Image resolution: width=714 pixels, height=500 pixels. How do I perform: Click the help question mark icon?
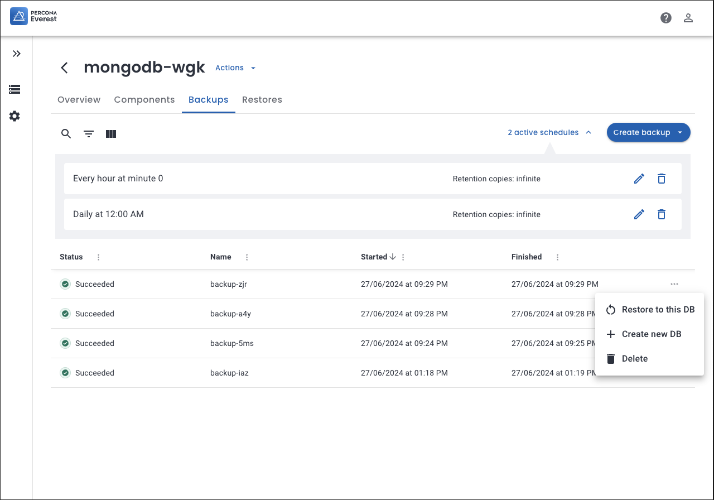click(666, 18)
